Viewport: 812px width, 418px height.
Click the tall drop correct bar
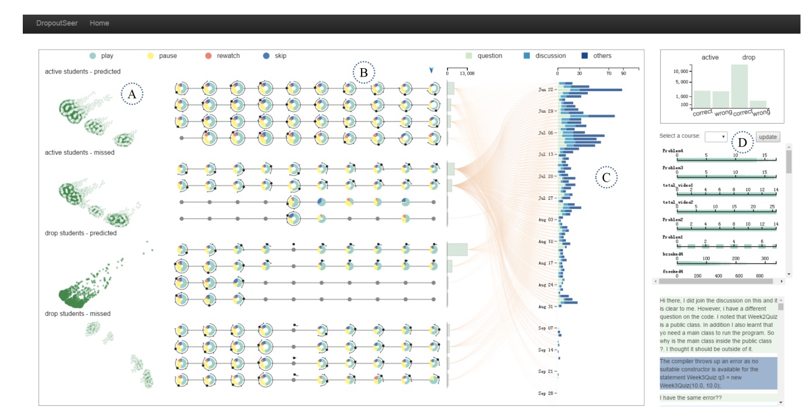pyautogui.click(x=740, y=86)
